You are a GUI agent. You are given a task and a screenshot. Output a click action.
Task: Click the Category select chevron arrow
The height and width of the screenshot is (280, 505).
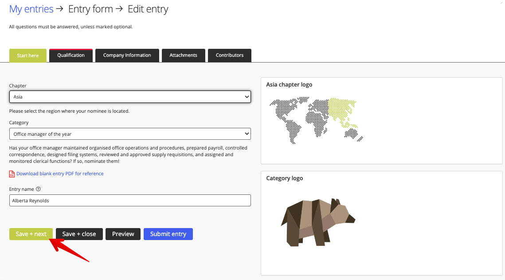(x=247, y=134)
